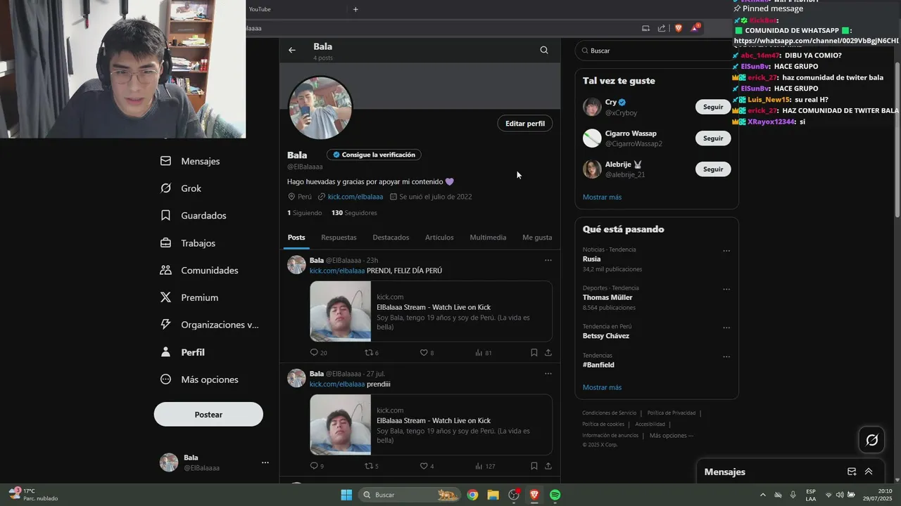The image size is (901, 506).
Task: Open the profile picture avatar
Action: pyautogui.click(x=320, y=108)
